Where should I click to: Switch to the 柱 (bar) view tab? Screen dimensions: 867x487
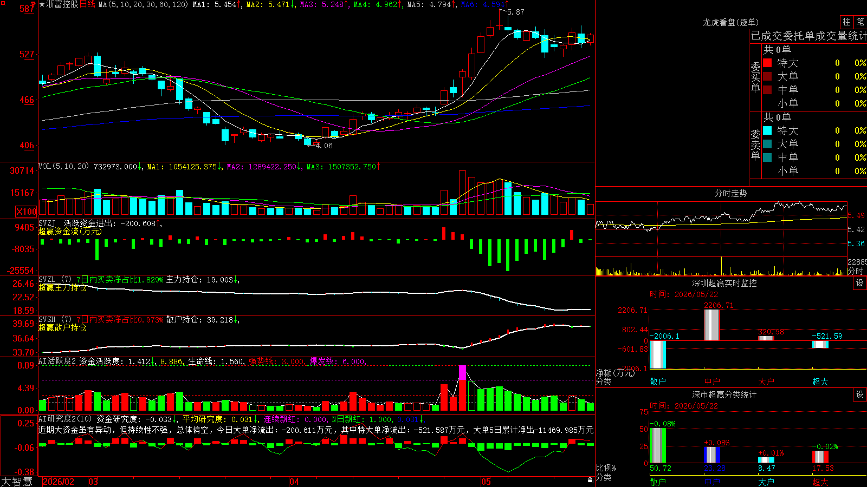click(846, 22)
